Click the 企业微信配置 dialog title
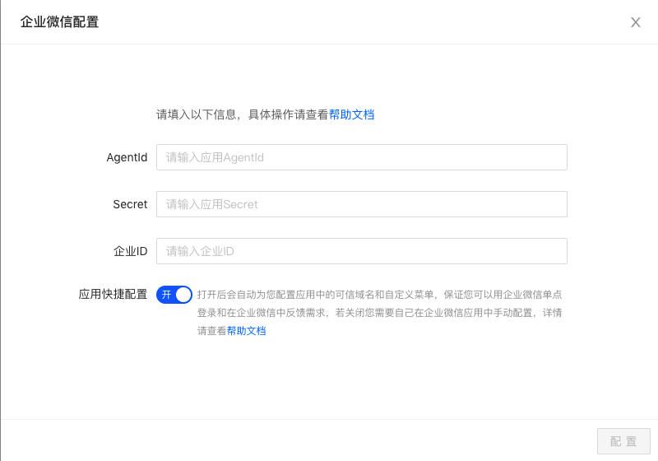Screen dimensions: 658x461 (x=59, y=22)
